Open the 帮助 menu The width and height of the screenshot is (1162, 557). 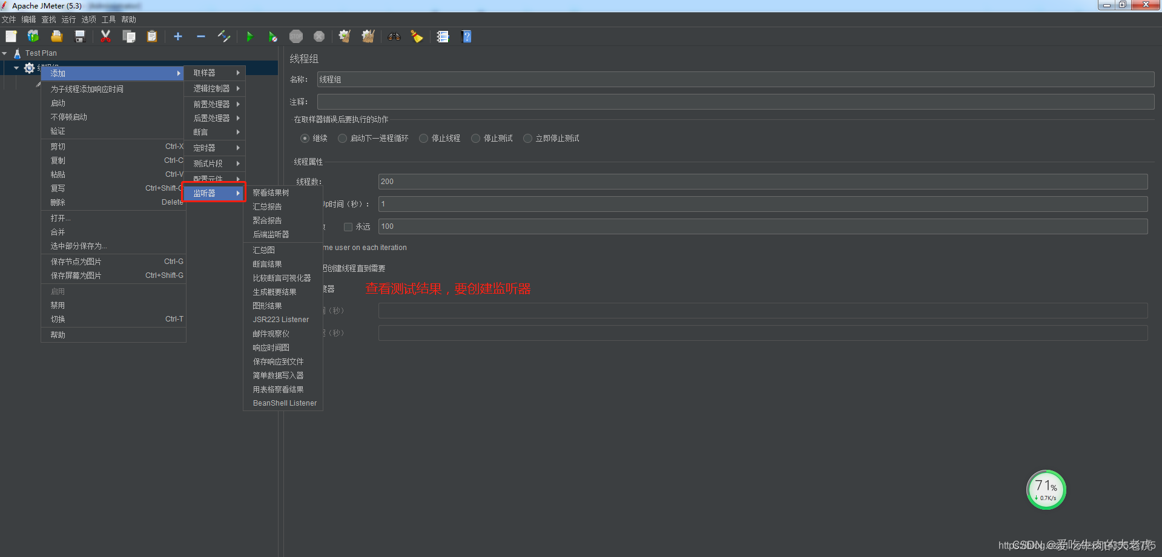coord(129,19)
